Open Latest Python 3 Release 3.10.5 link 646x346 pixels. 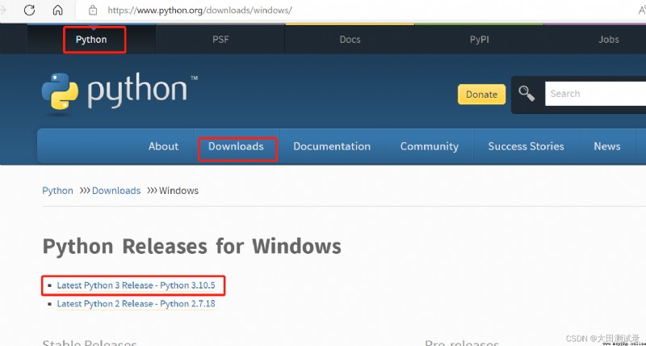click(x=136, y=285)
